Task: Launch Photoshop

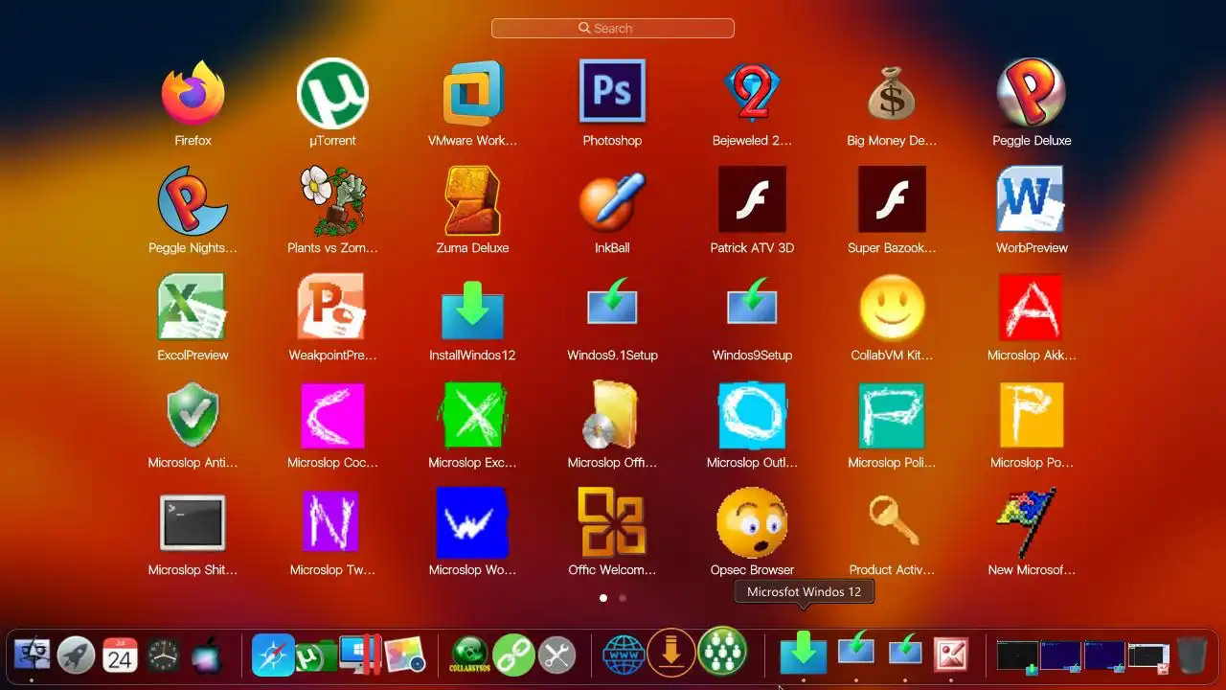Action: (612, 91)
